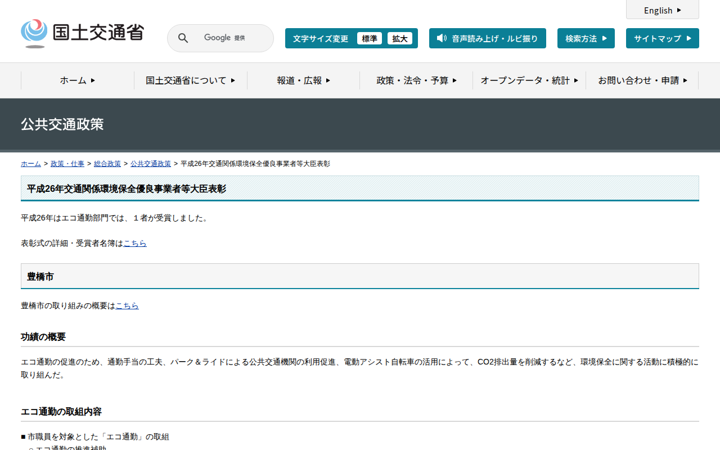Open the サイトマップ page
The height and width of the screenshot is (450, 720).
pos(662,38)
